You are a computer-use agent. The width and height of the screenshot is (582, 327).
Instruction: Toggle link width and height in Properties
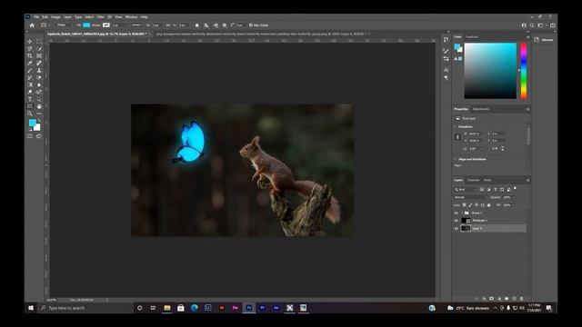pyautogui.click(x=457, y=137)
